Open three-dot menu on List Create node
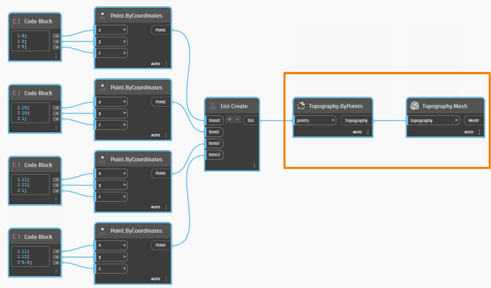Screen dimensions: 491x288 click(254, 166)
